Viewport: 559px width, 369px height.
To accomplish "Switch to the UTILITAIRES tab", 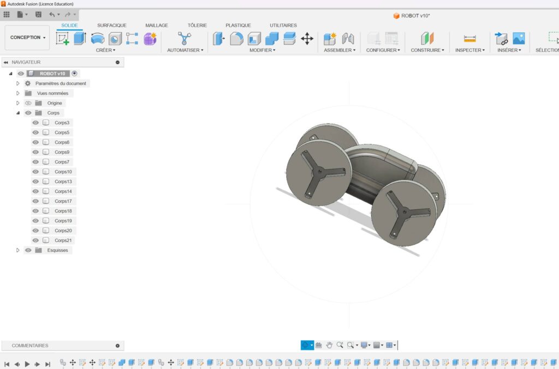I will pos(283,25).
